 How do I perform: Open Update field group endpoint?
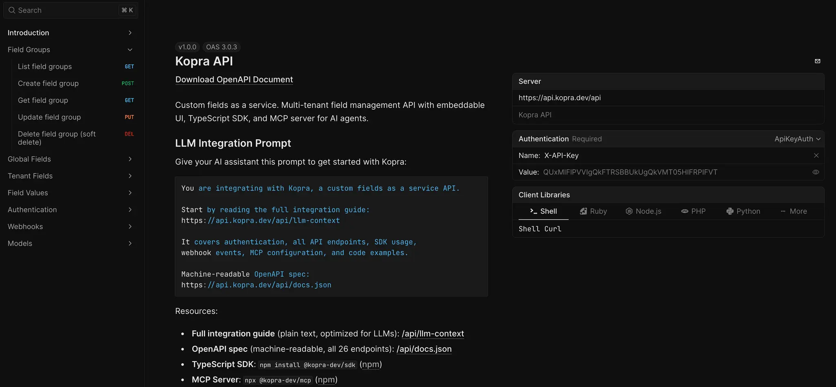coord(76,117)
